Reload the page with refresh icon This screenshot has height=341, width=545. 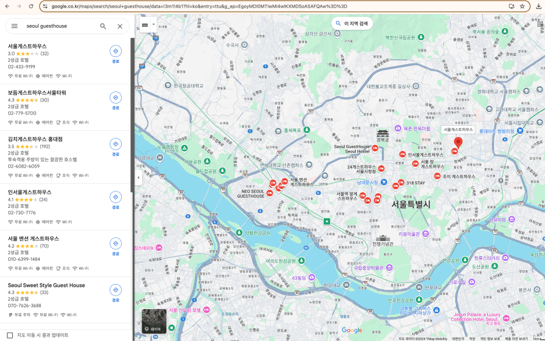(31, 6)
